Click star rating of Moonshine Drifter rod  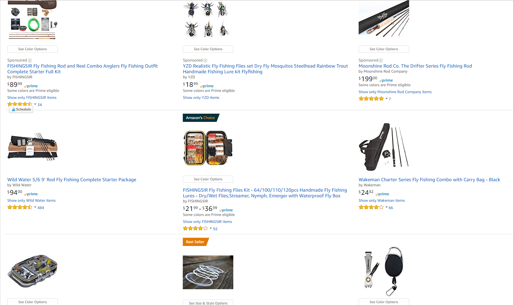pyautogui.click(x=371, y=99)
